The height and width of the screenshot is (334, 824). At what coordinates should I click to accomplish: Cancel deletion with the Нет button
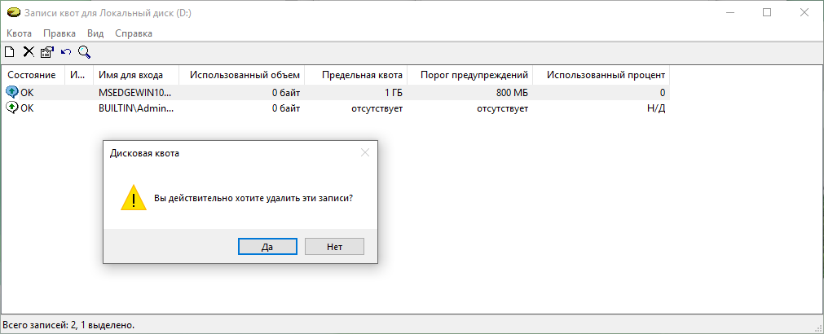(334, 246)
